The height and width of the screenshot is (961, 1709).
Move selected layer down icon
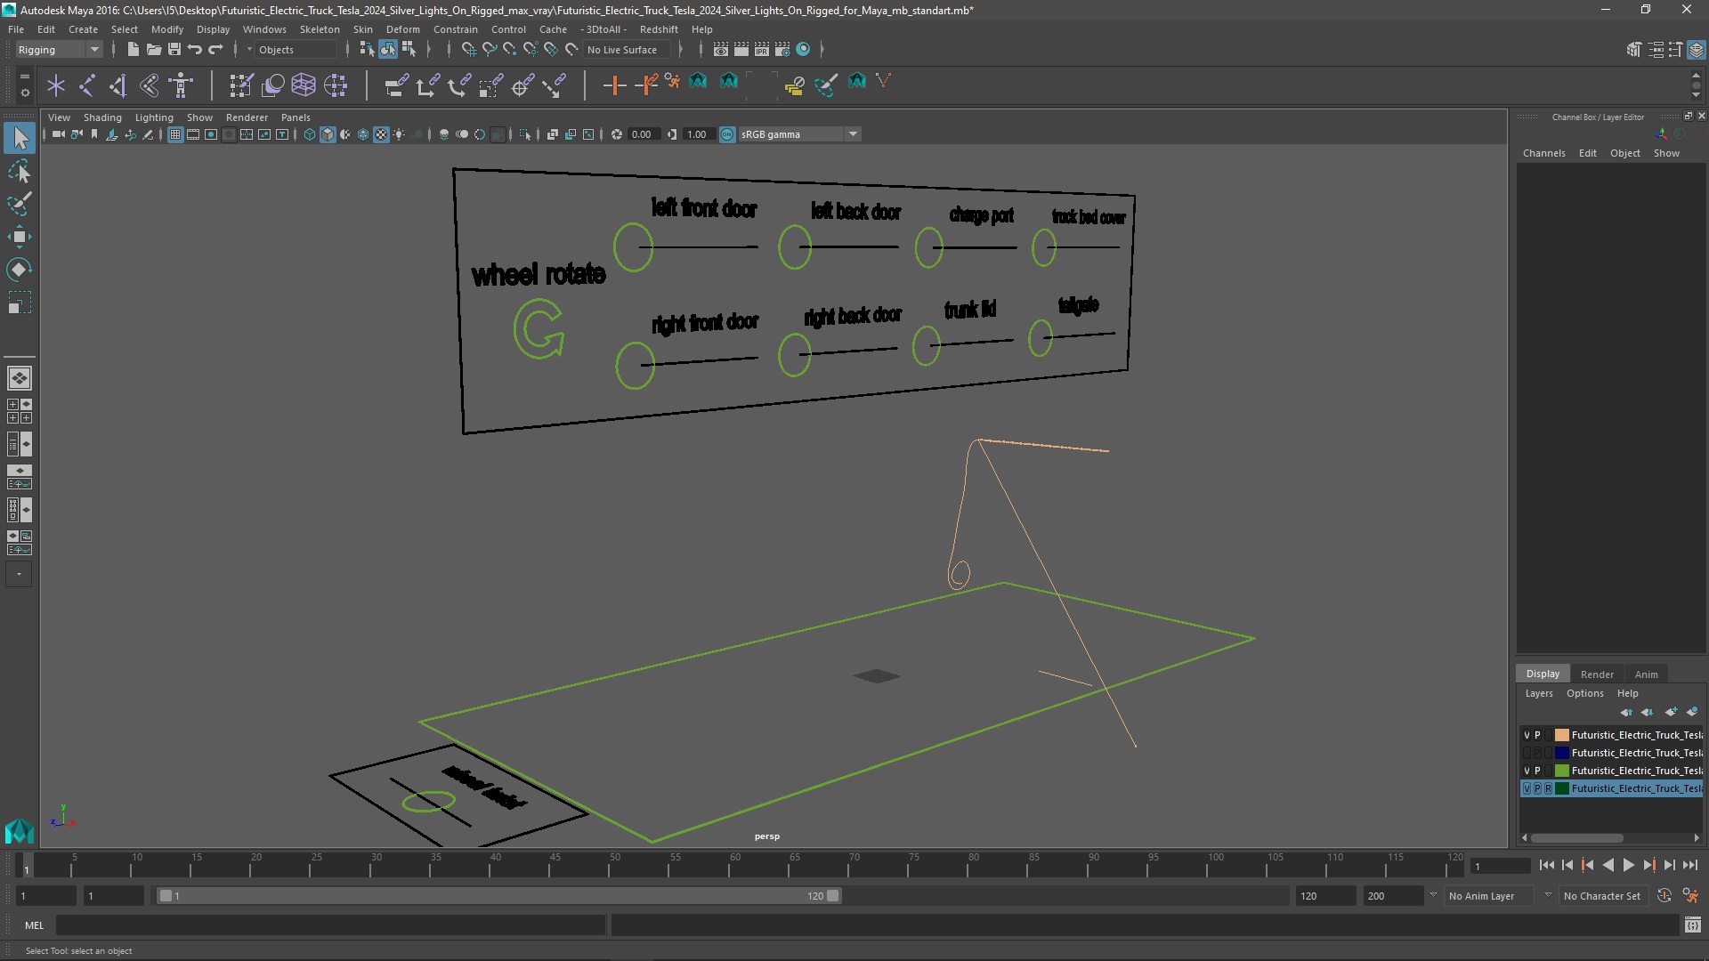pos(1648,712)
